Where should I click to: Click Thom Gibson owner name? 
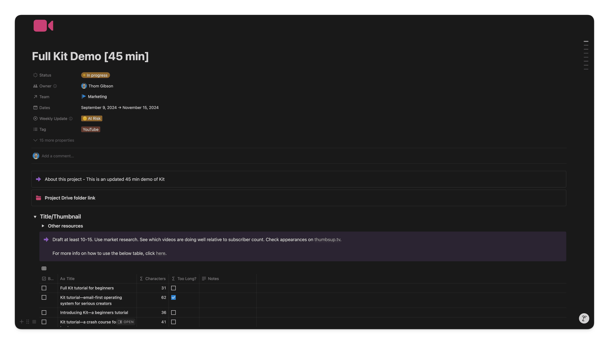coord(101,86)
